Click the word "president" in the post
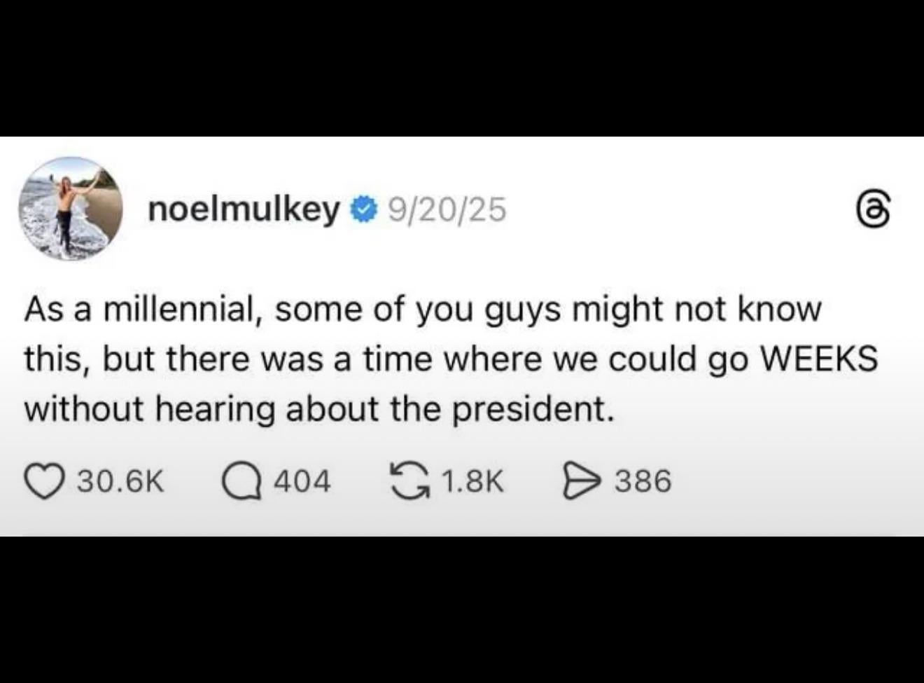 [528, 409]
